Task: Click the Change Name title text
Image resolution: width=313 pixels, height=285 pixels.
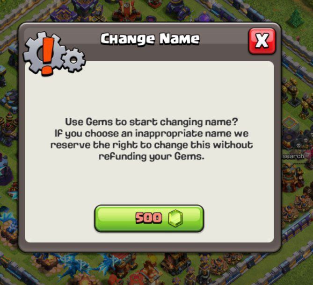Action: click(x=150, y=39)
